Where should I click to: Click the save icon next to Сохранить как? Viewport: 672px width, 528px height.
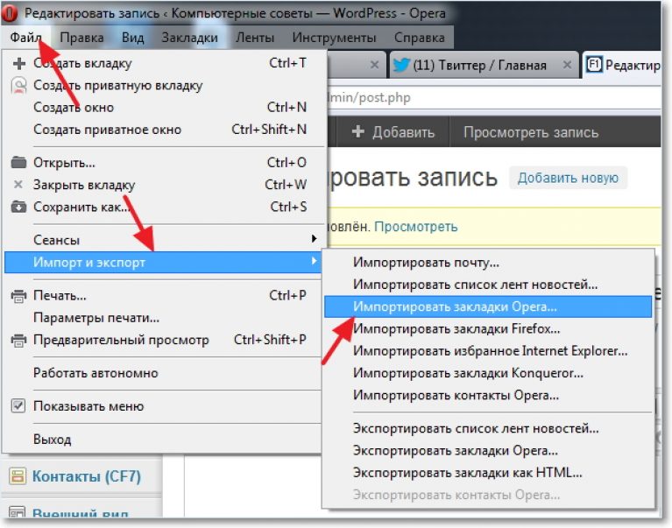[x=18, y=207]
